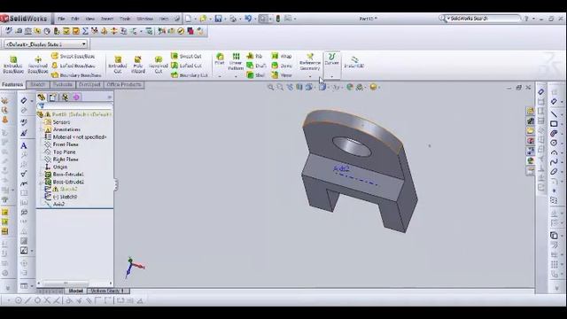Pick the Rib feature tool

tap(254, 56)
